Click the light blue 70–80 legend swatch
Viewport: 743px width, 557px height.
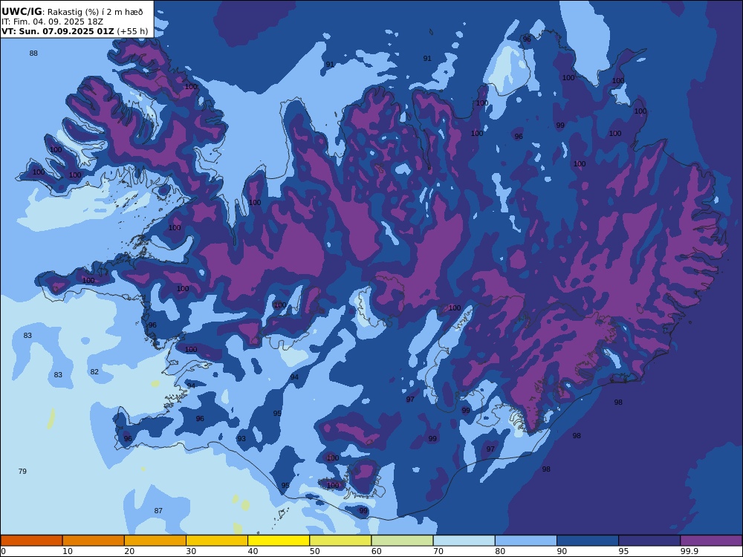[464, 541]
